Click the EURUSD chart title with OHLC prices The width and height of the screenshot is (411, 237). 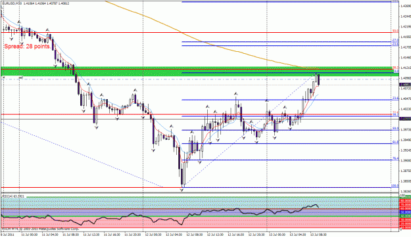point(36,4)
